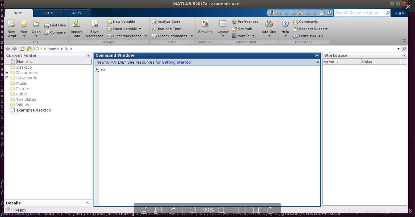Open Preferences
Viewport: 415px width, 217px height.
click(x=245, y=22)
